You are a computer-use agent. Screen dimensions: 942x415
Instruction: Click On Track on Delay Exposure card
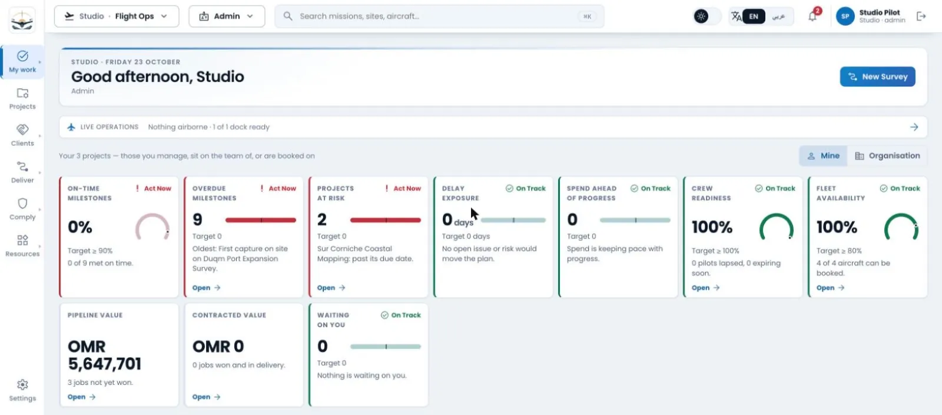click(x=526, y=188)
